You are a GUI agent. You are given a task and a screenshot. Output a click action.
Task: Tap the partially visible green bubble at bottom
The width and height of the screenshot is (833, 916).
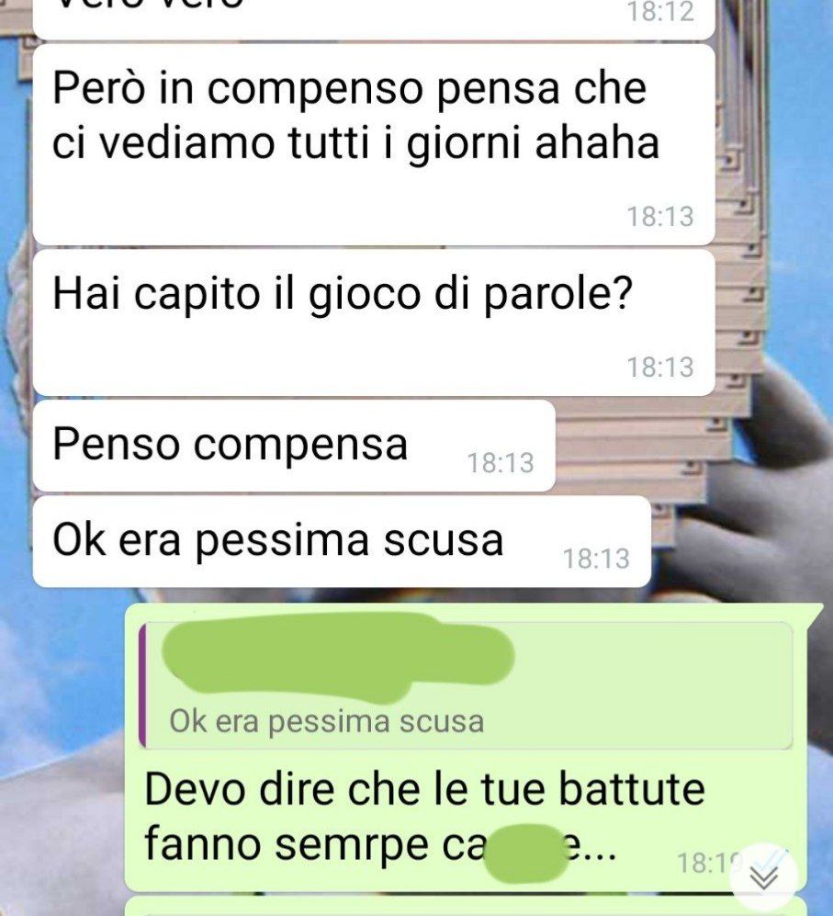tap(466, 906)
